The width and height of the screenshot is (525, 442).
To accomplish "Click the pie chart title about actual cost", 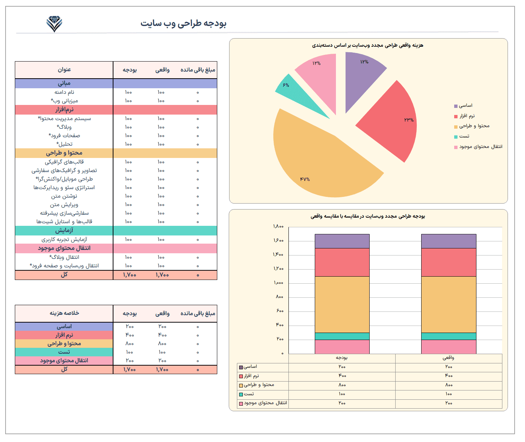I will 368,45.
